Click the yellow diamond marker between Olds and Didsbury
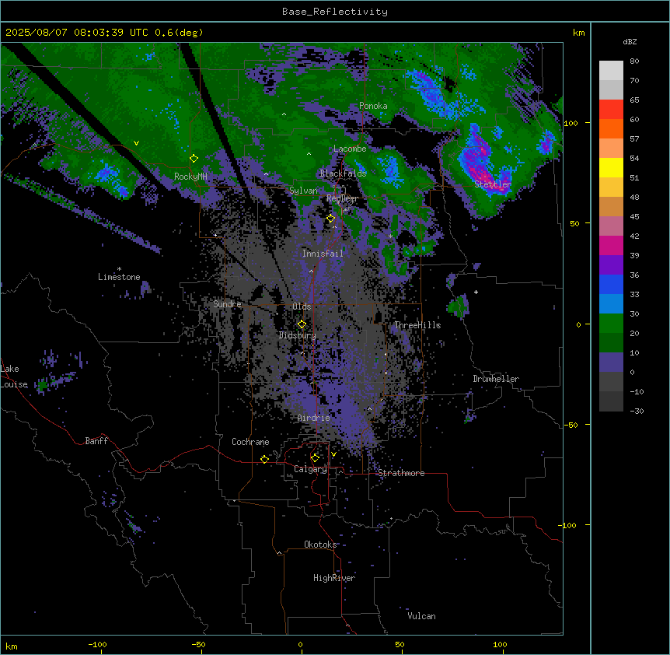670x655 pixels. click(x=302, y=324)
